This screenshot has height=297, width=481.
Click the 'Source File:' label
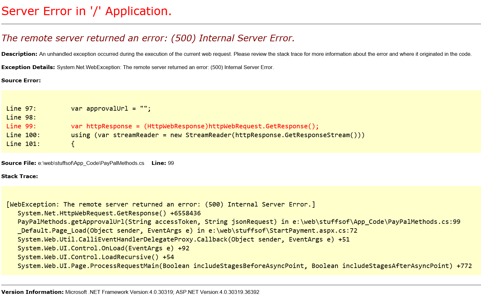pos(19,163)
